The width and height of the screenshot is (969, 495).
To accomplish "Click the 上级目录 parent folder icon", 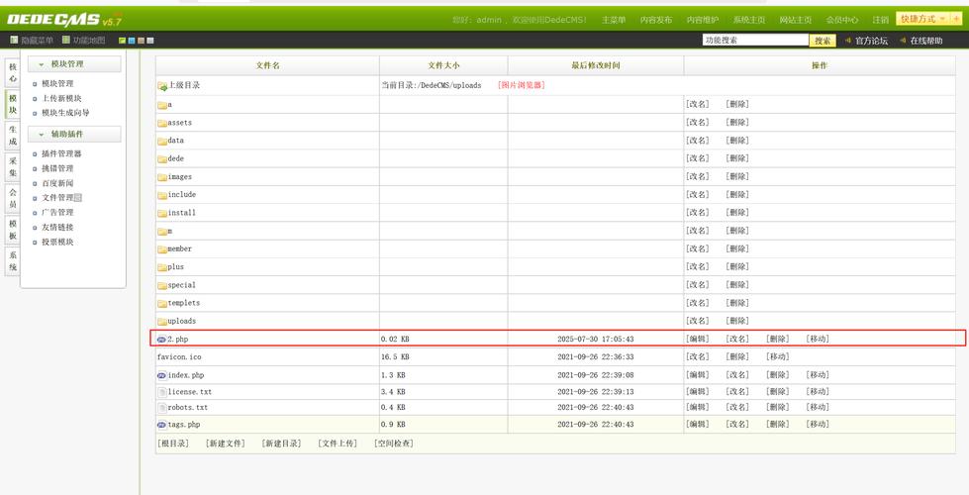I will pos(162,86).
